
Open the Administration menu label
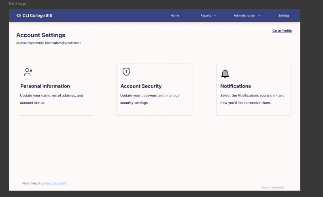point(244,16)
